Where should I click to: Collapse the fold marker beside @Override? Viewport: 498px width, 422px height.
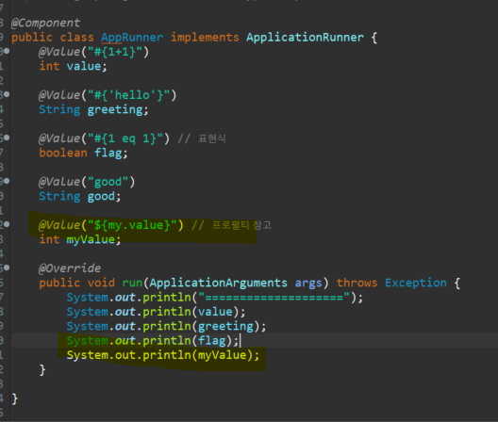(x=7, y=268)
